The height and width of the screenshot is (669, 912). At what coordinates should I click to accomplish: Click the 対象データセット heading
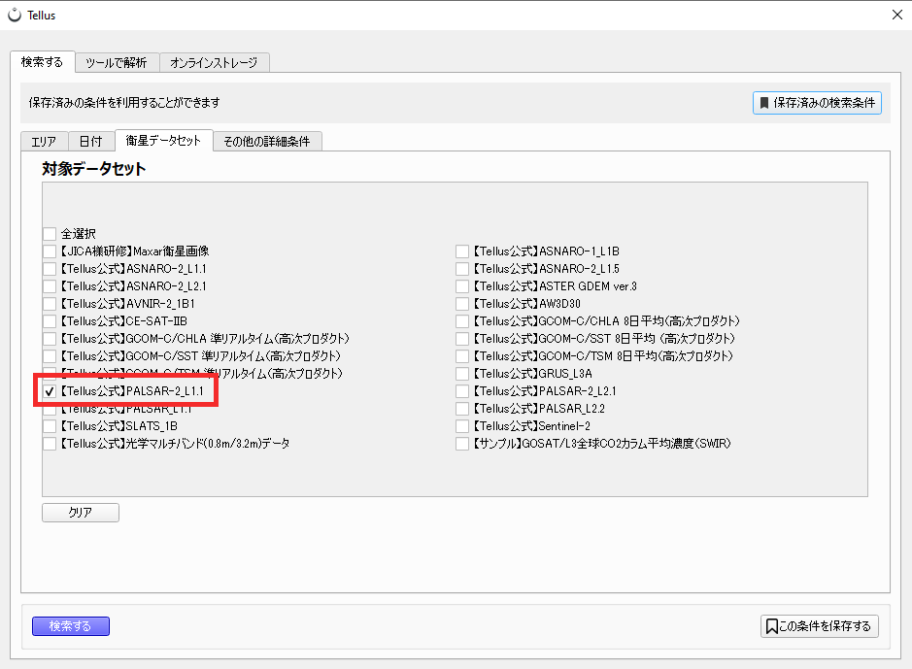(93, 169)
